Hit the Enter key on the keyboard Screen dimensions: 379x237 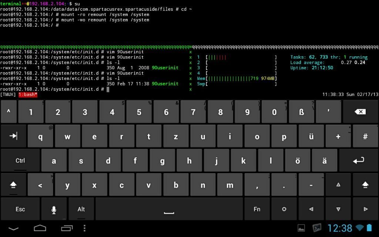(359, 160)
